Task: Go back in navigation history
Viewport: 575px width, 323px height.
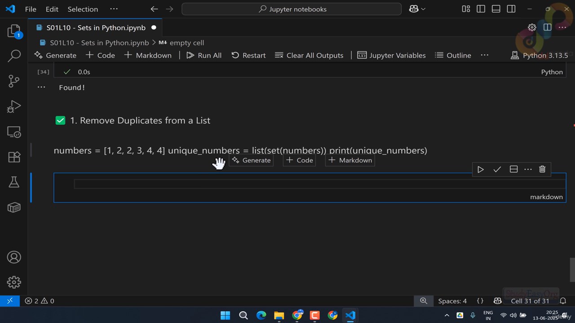Action: click(154, 9)
